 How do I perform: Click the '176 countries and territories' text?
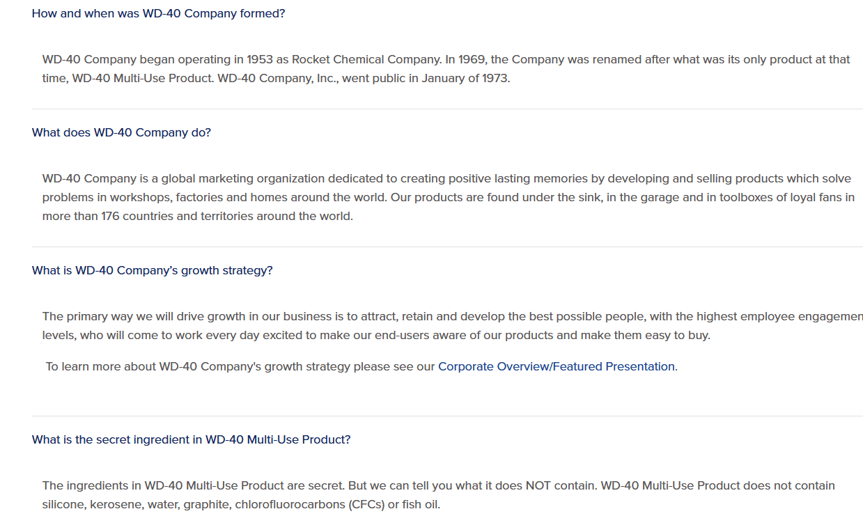tap(177, 216)
